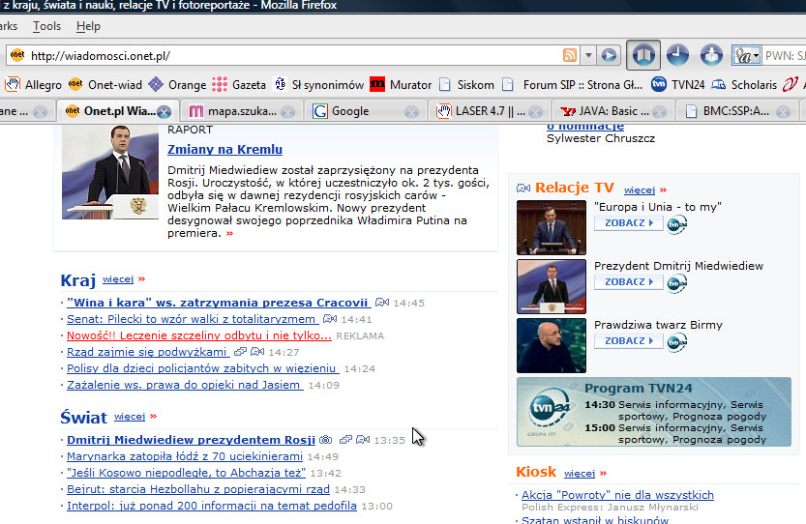
Task: Open the address bar history dropdown arrow
Action: click(x=587, y=55)
